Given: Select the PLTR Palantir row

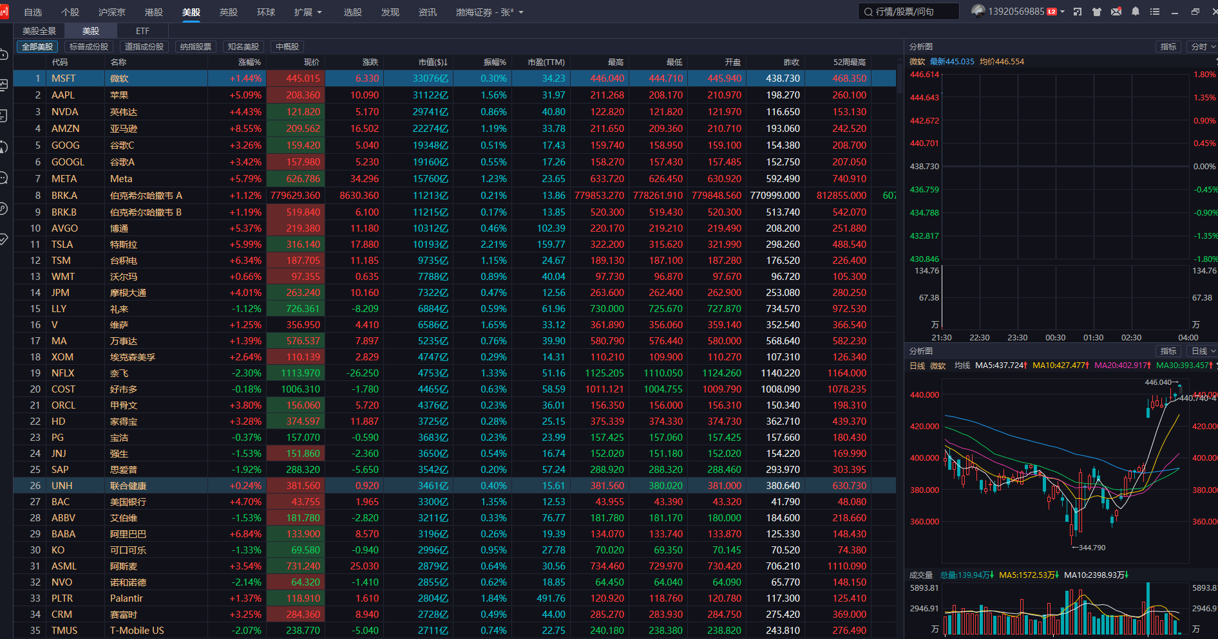Looking at the screenshot, I should click(455, 598).
